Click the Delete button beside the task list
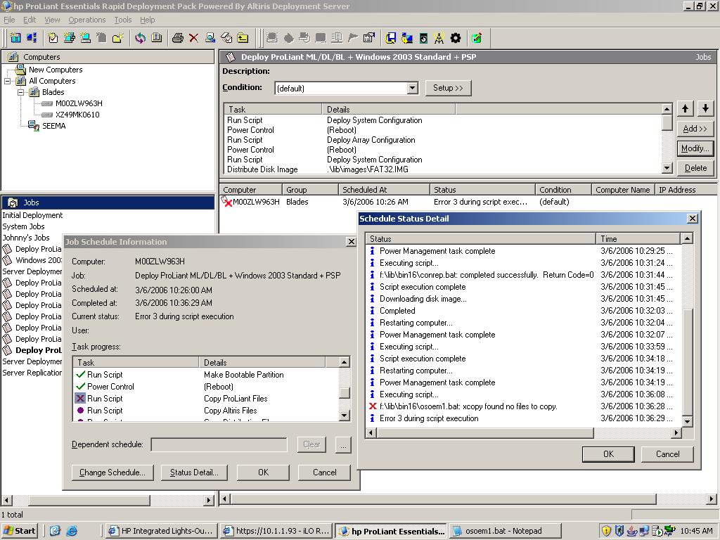The image size is (720, 540). click(695, 168)
